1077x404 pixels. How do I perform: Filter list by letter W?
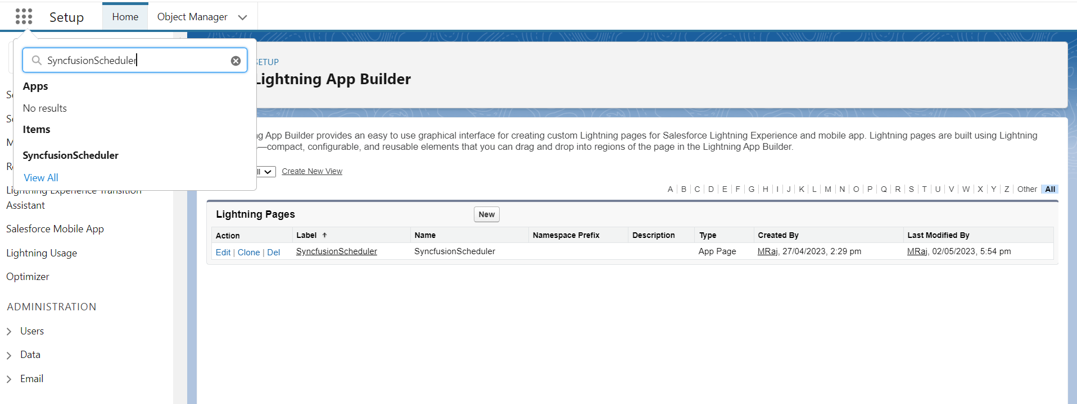(x=966, y=189)
